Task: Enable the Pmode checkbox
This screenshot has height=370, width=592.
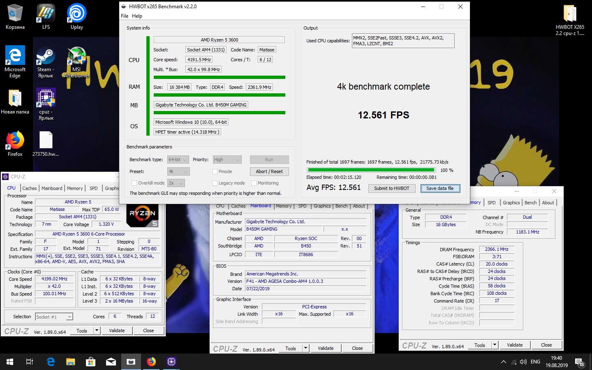Action: [x=215, y=171]
